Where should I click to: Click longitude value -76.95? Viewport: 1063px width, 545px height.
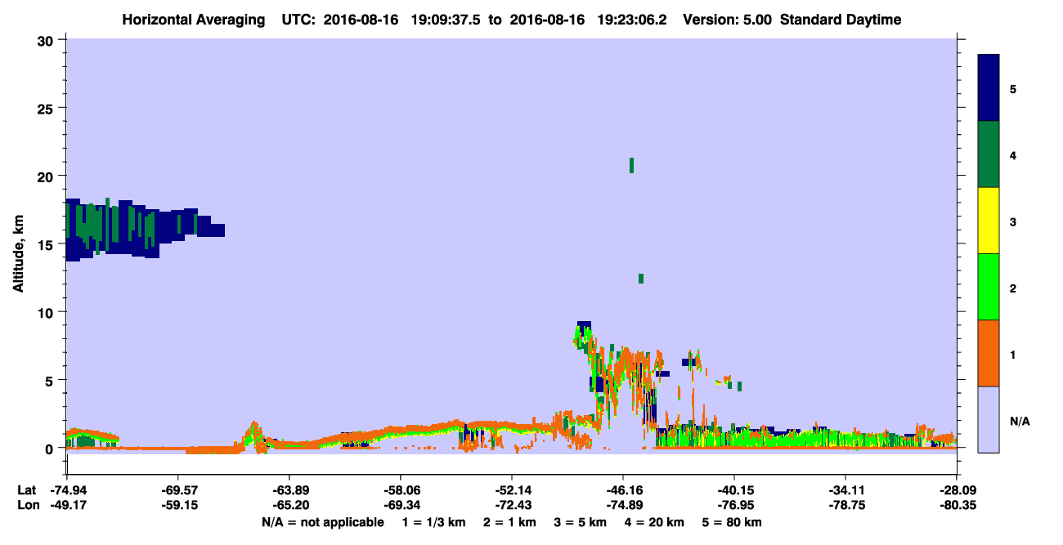(733, 506)
